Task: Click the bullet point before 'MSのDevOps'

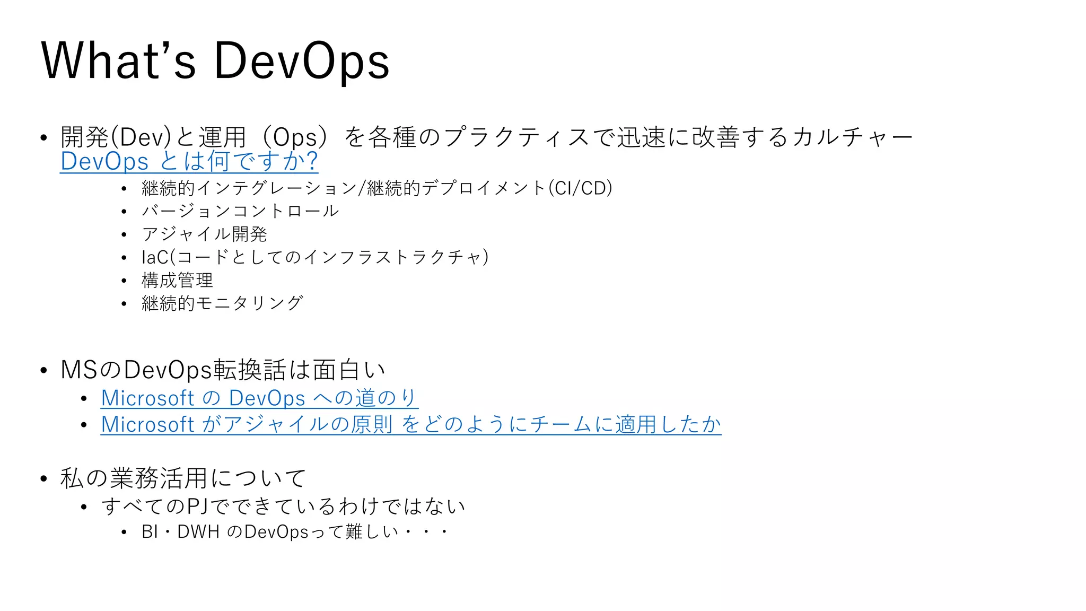Action: coord(44,370)
